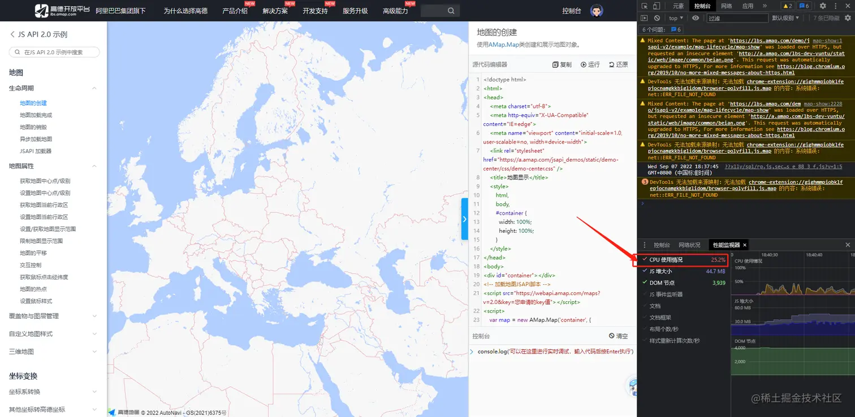Click the warnings counter showing 2
The height and width of the screenshot is (417, 855).
click(787, 6)
